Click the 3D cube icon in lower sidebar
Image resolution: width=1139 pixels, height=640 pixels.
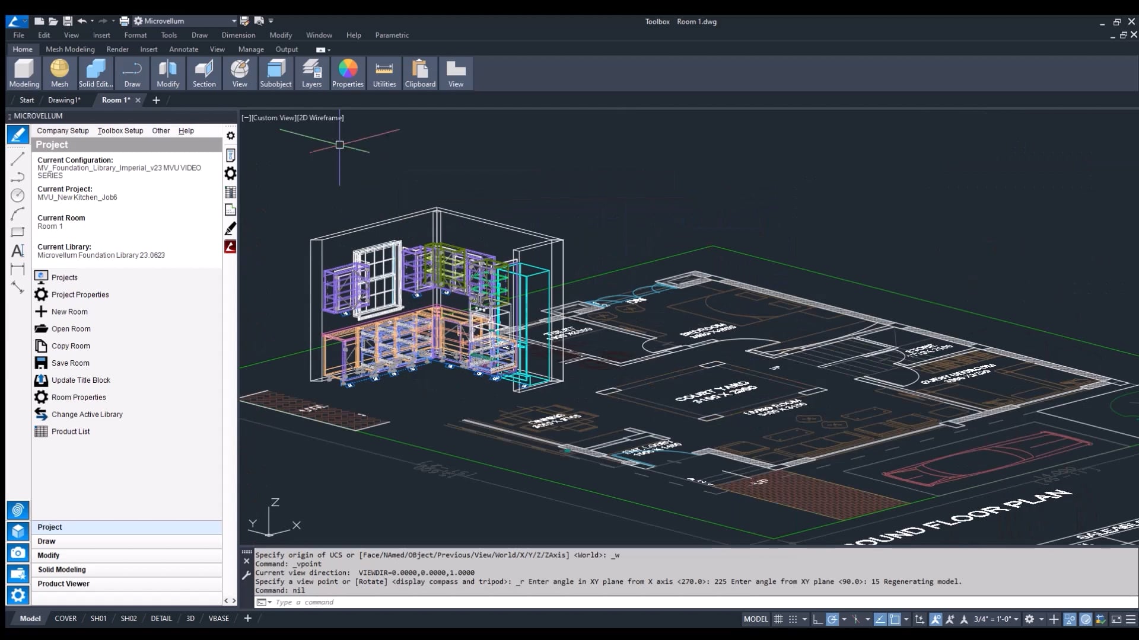pos(18,531)
